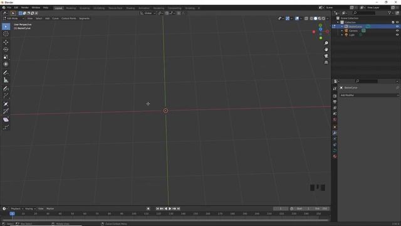Screen dimensions: 401x226
Task: Open the Marker menu in timeline
Action: tap(50, 208)
